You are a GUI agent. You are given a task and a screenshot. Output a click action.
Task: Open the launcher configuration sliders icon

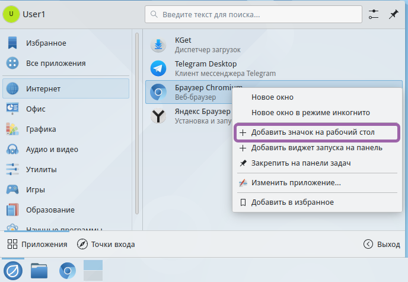click(373, 15)
